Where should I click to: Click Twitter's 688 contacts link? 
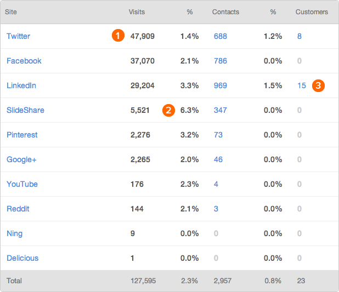(221, 36)
